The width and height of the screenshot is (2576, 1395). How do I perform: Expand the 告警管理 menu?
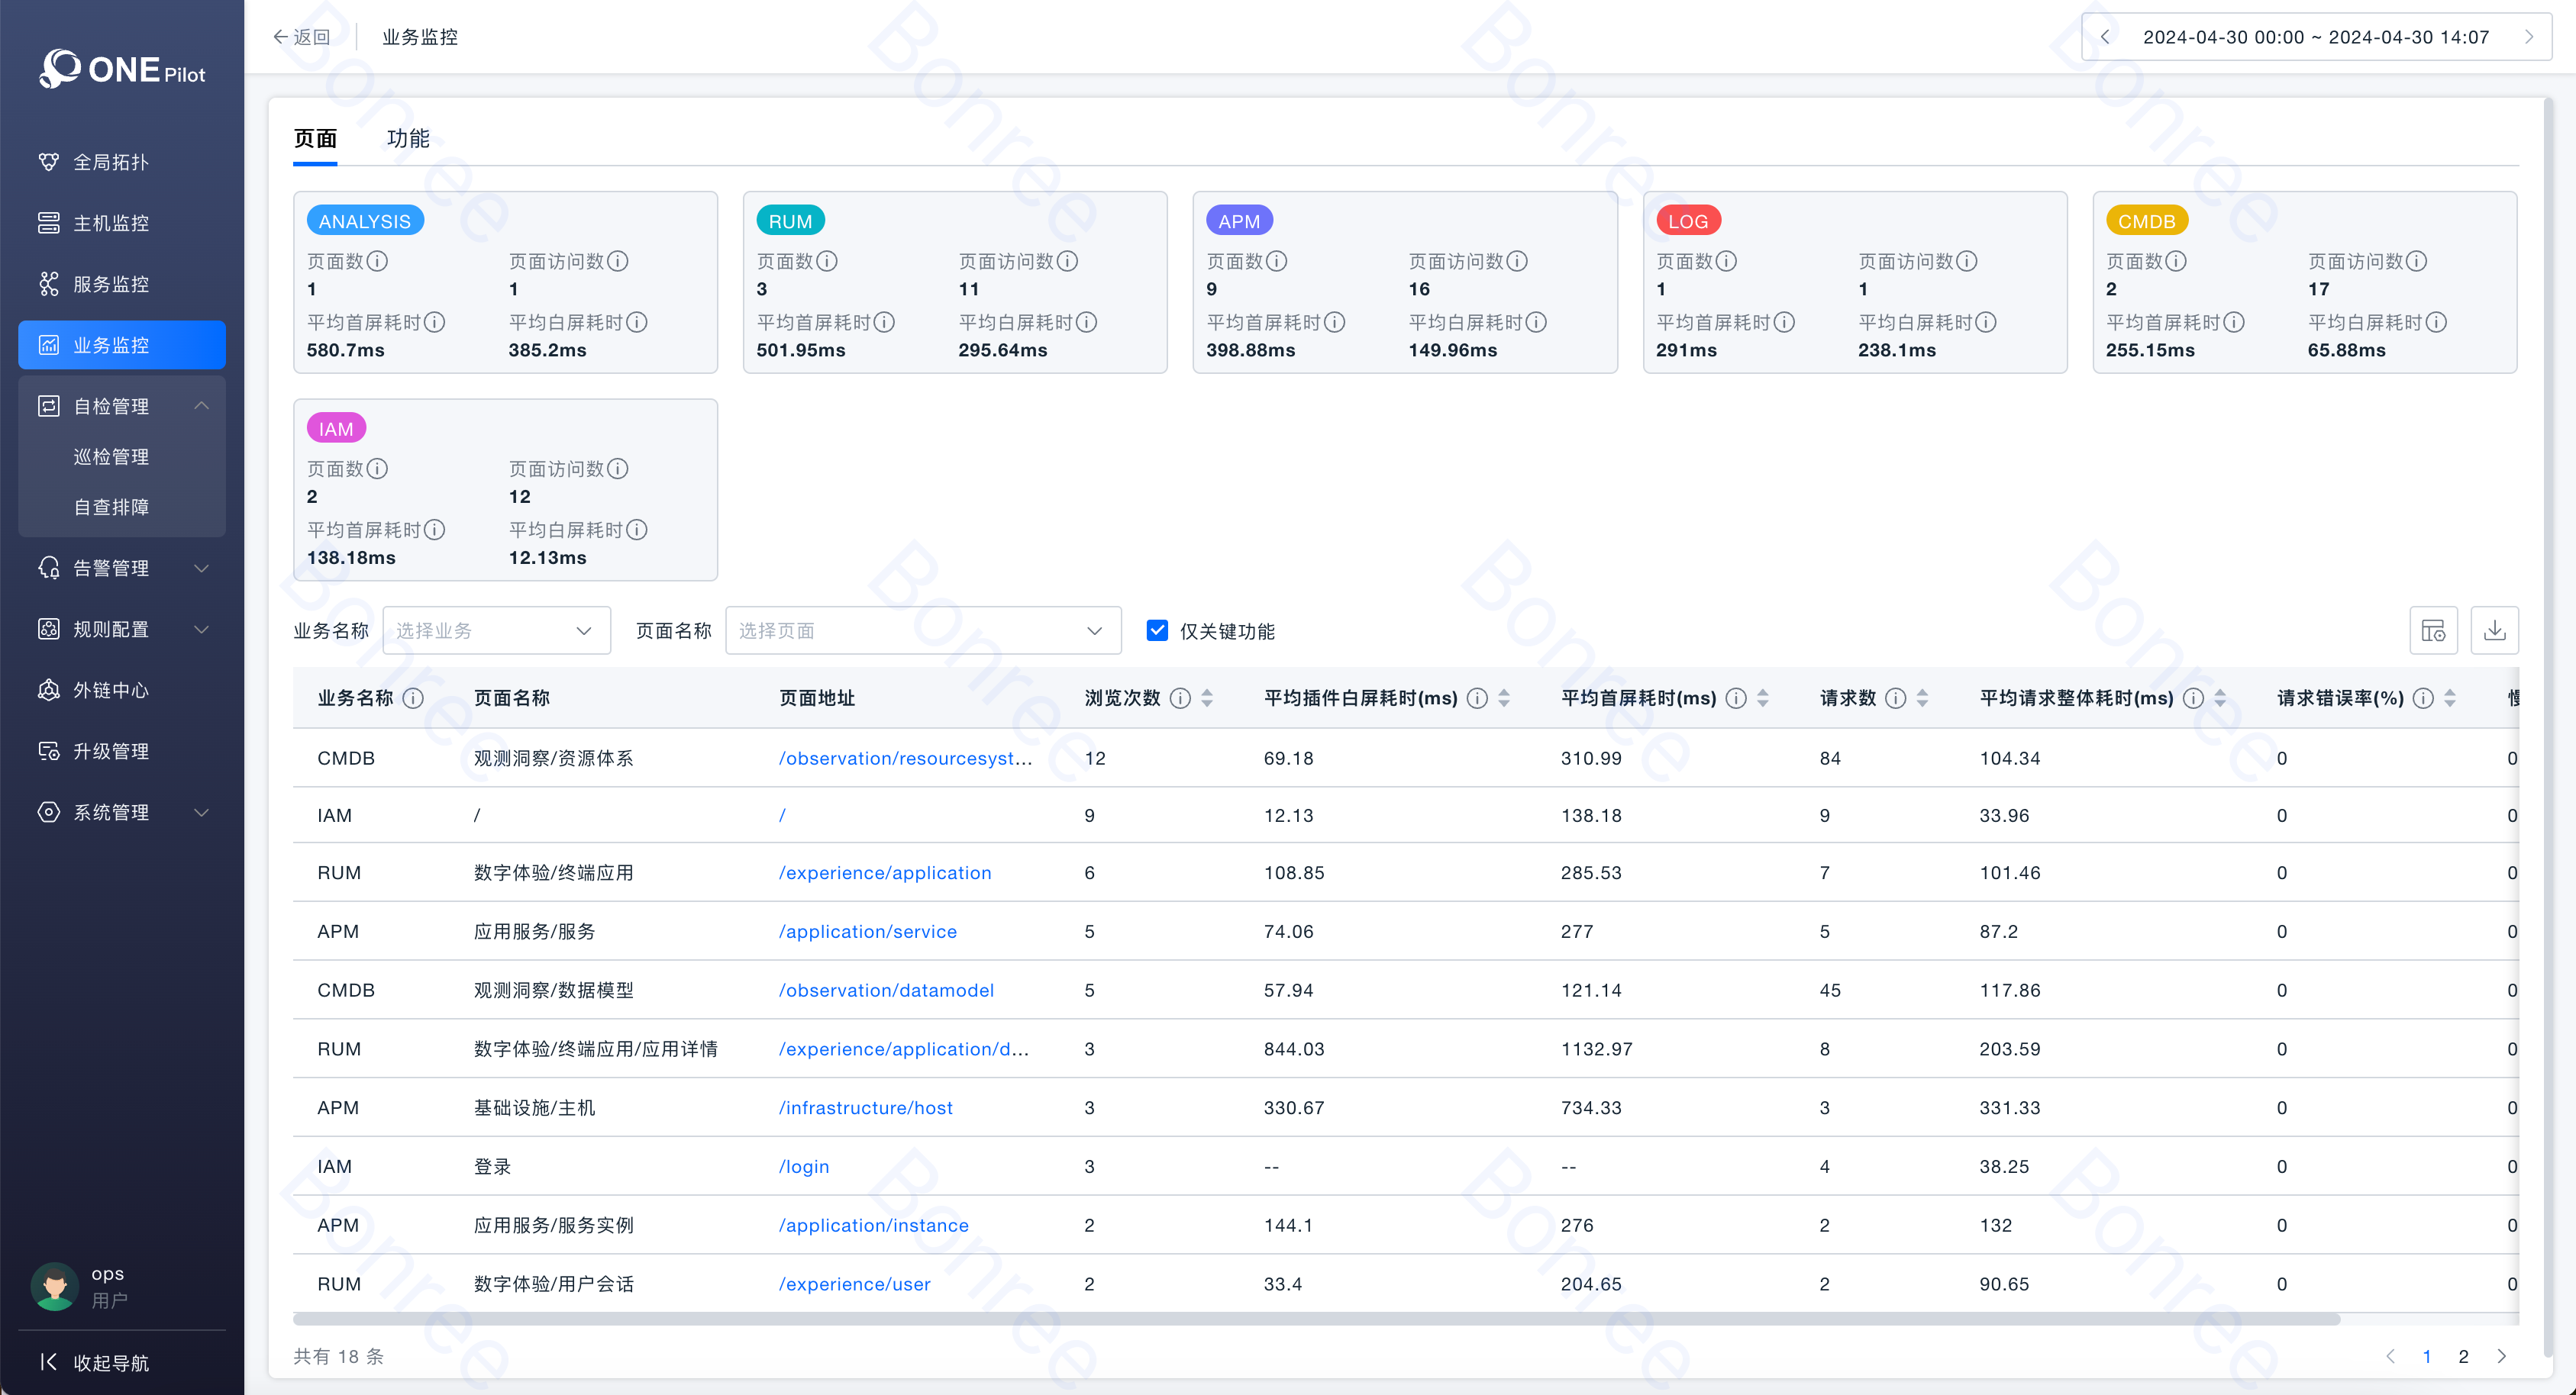(201, 568)
